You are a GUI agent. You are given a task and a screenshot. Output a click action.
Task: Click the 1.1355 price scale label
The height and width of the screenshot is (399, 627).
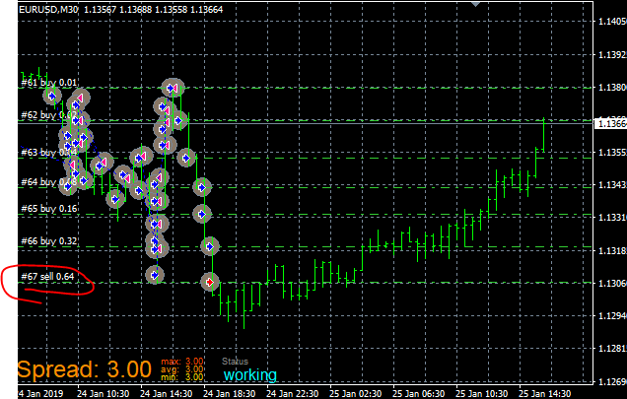[612, 153]
